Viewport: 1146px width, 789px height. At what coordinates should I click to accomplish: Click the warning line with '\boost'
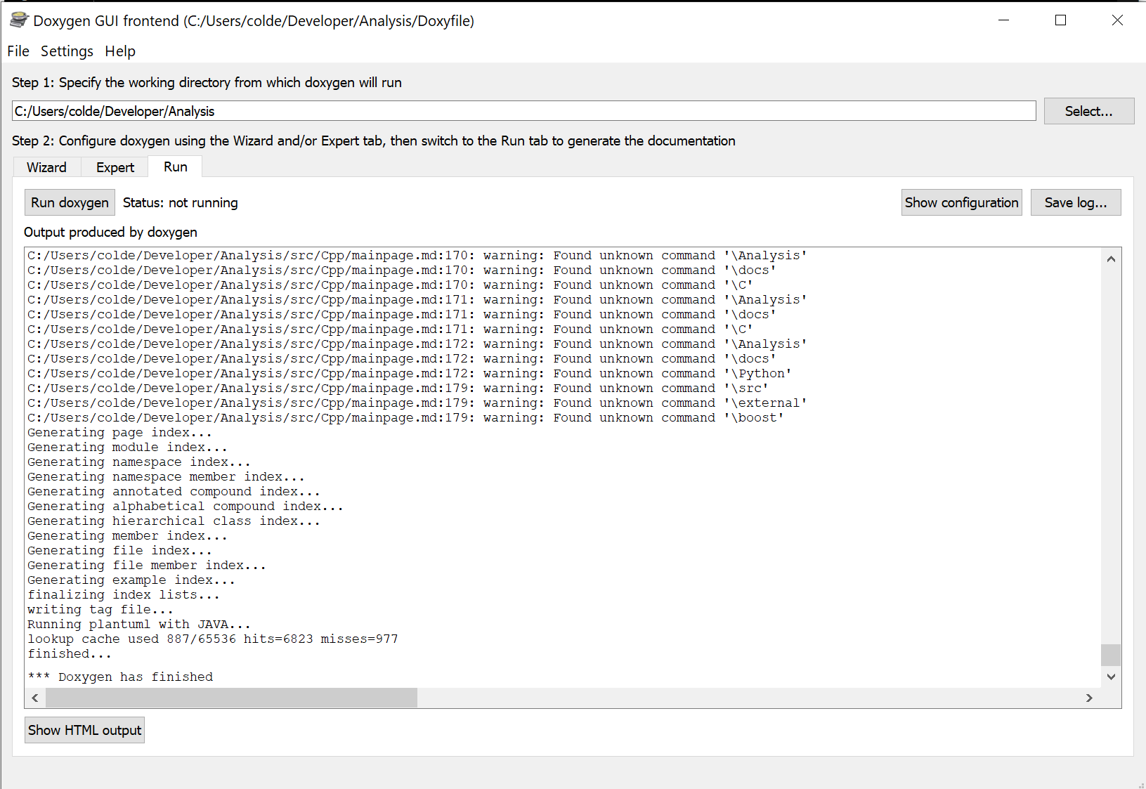[405, 417]
